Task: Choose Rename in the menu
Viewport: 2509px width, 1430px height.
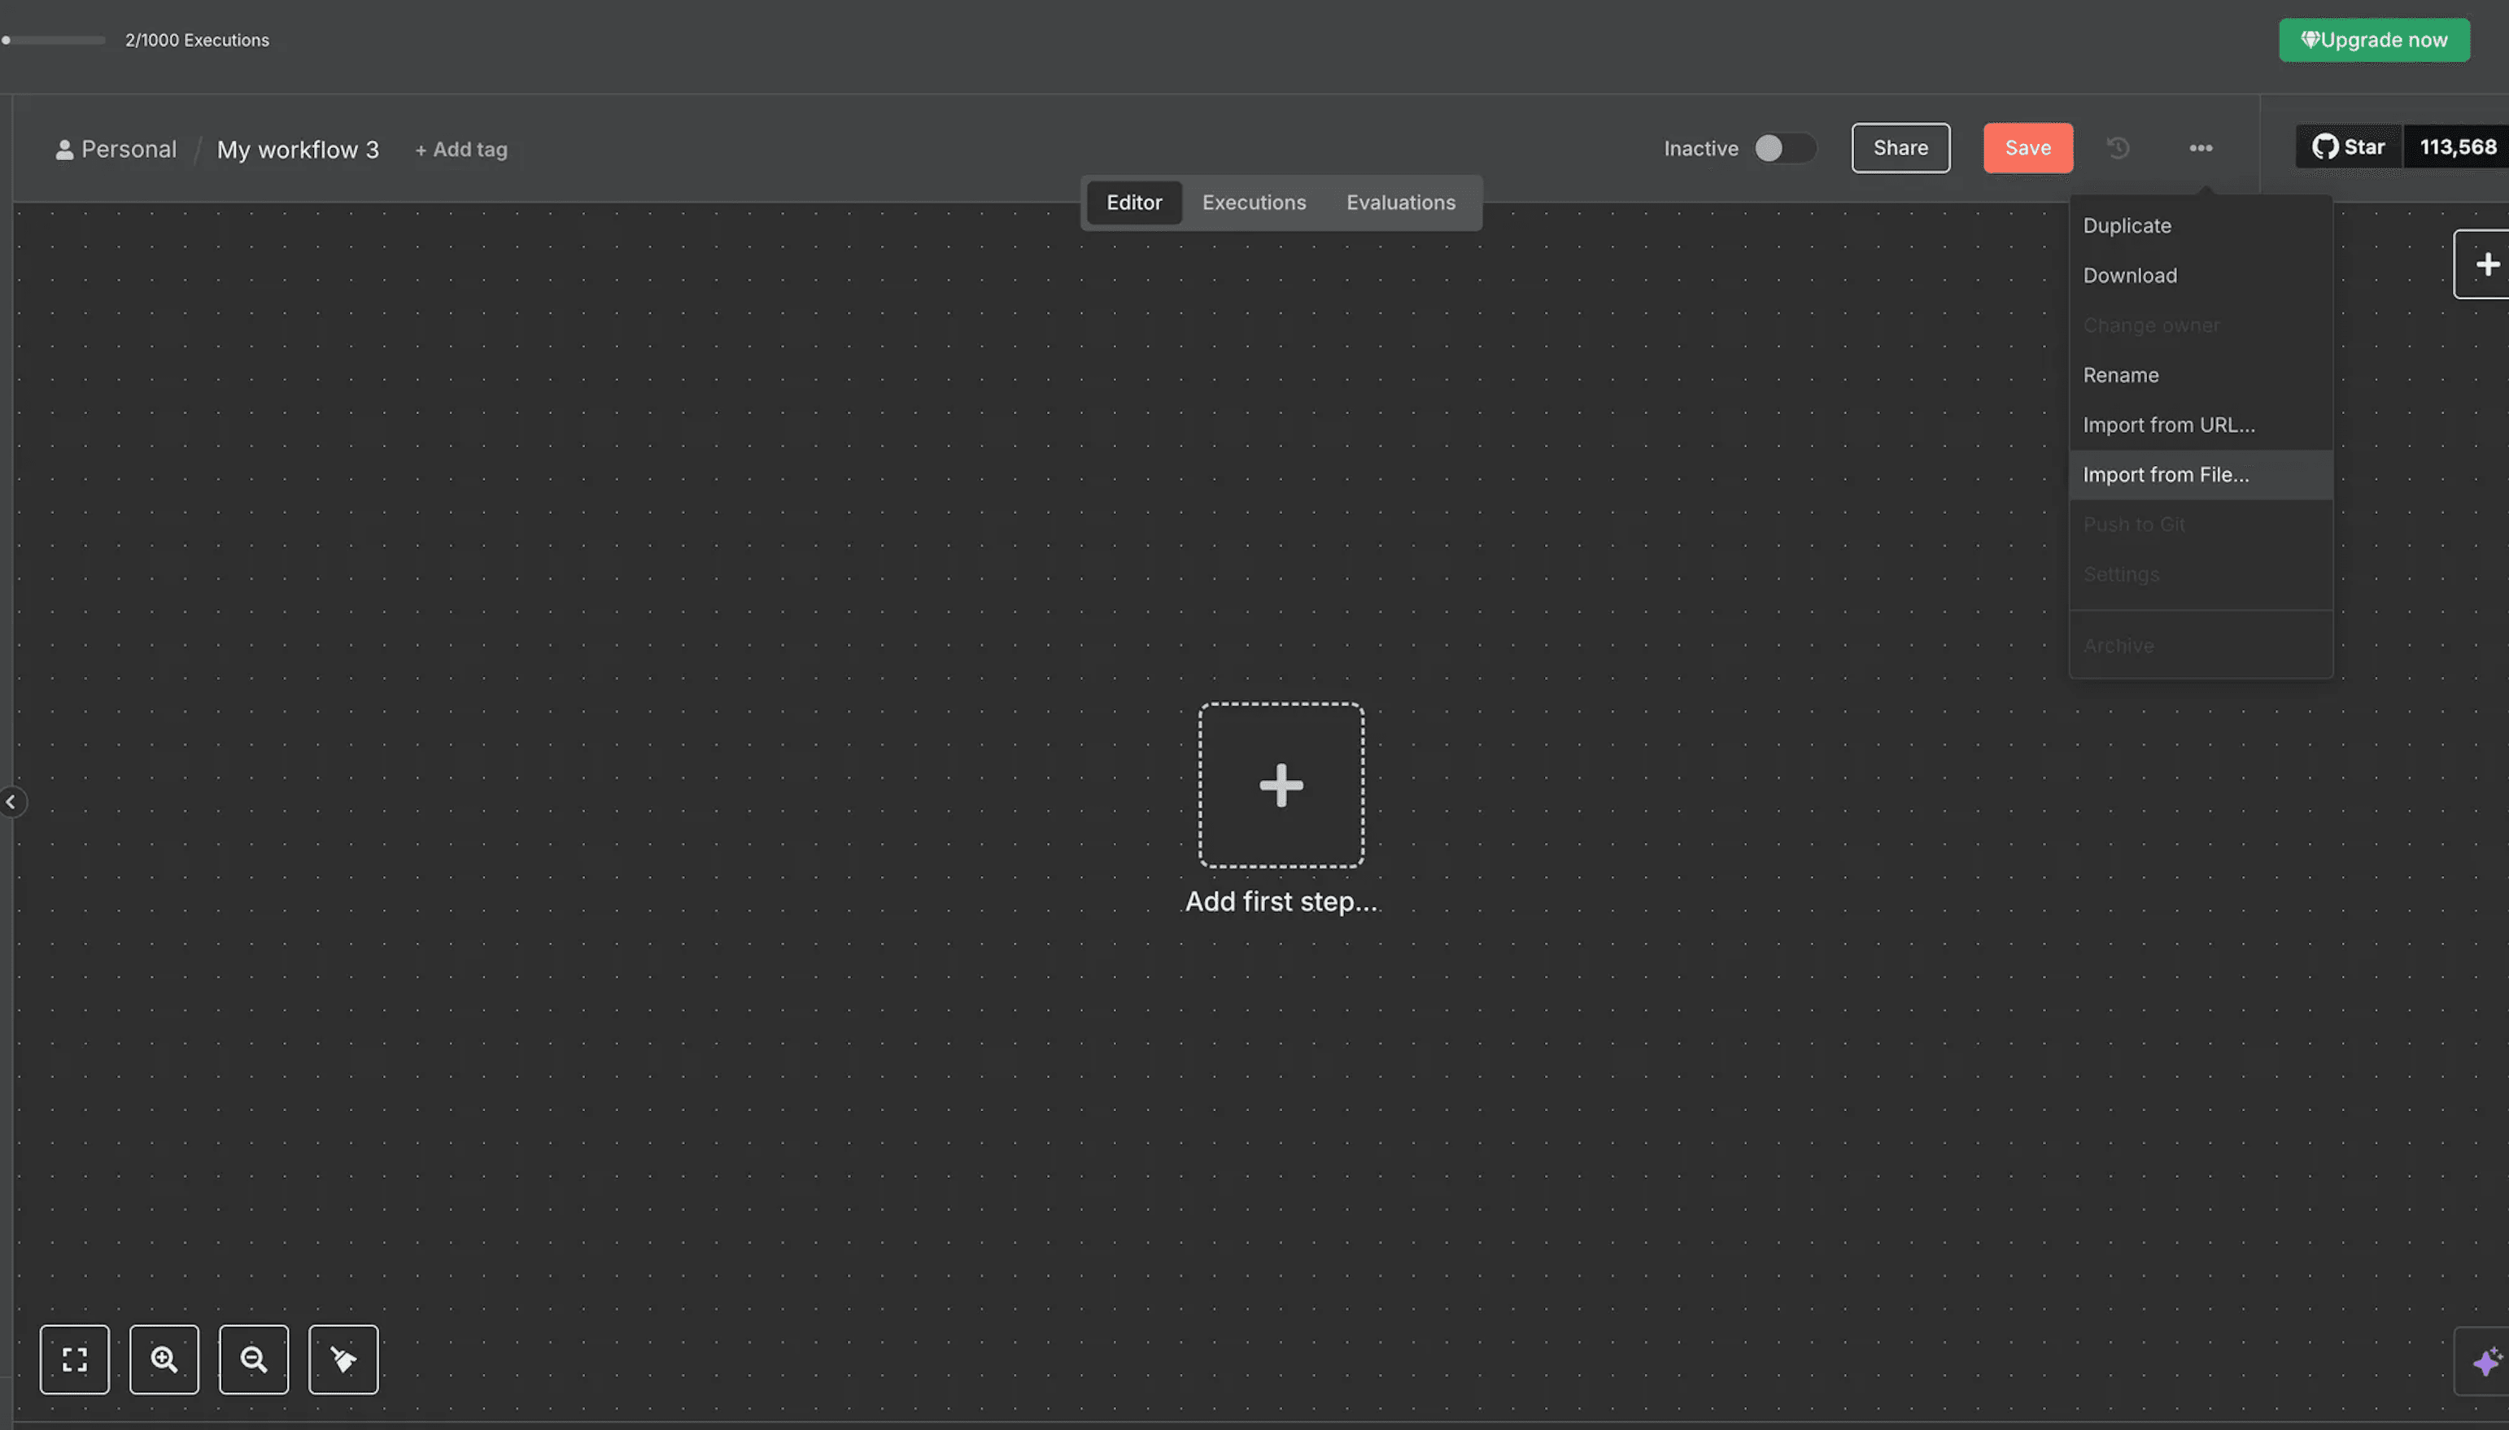Action: 2201,375
